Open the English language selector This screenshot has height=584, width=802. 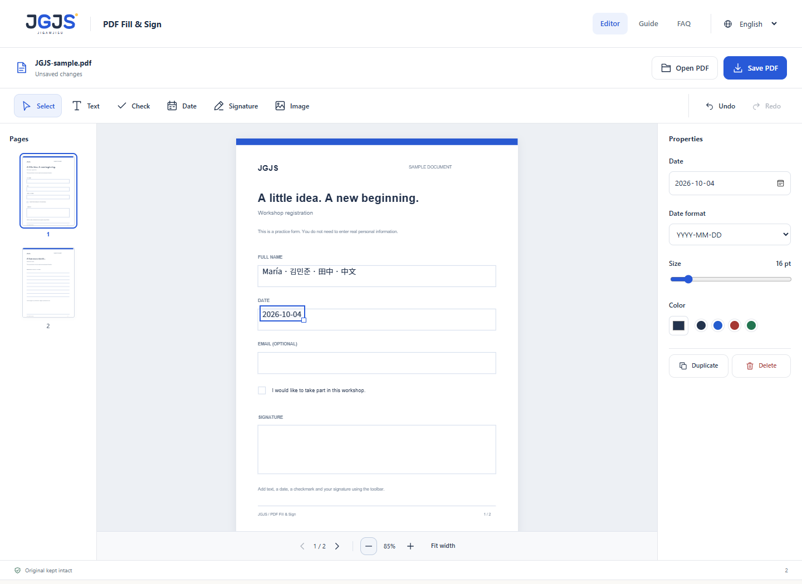pos(750,24)
